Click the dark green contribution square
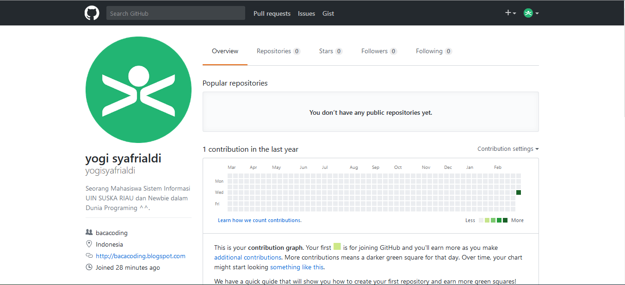 [x=519, y=192]
